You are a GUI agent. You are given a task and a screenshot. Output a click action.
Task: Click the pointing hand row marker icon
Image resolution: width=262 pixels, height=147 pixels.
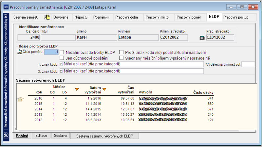(x=20, y=99)
